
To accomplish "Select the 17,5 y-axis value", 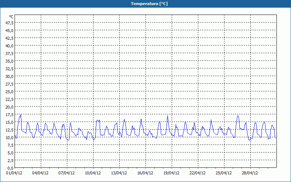I will tap(9, 115).
